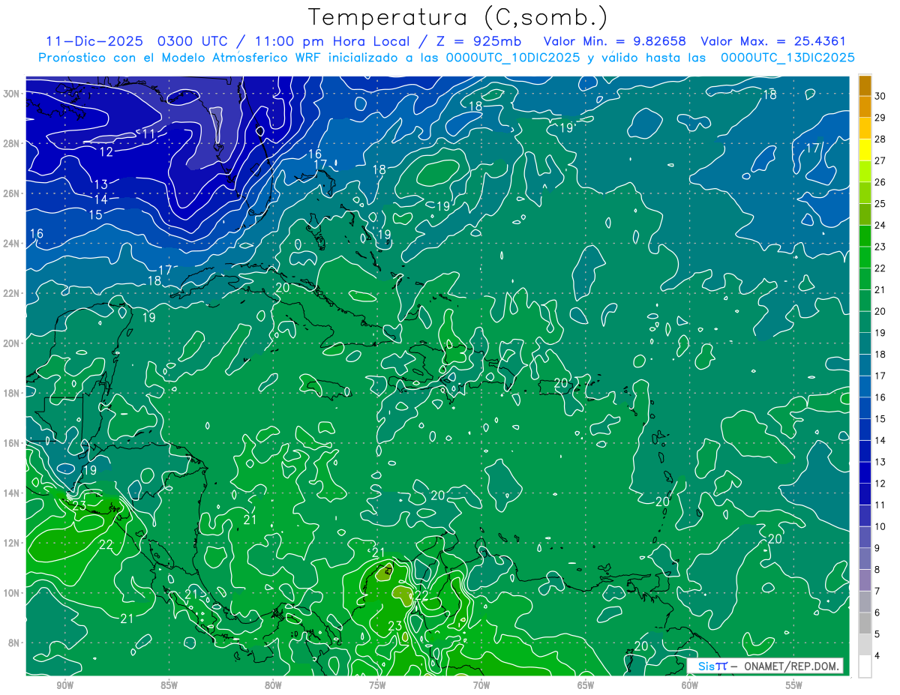This screenshot has height=695, width=900.
Task: Click the '8N' latitude axis label
Action: click(x=15, y=643)
